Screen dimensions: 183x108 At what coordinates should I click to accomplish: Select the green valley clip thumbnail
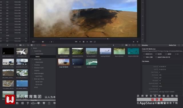click(x=77, y=51)
